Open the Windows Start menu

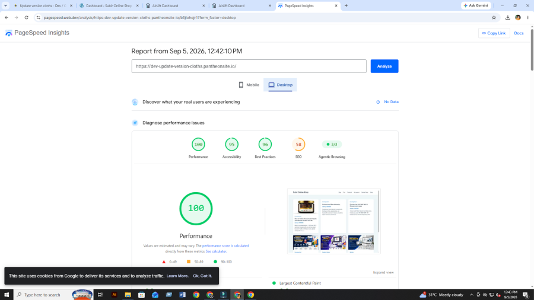7,295
